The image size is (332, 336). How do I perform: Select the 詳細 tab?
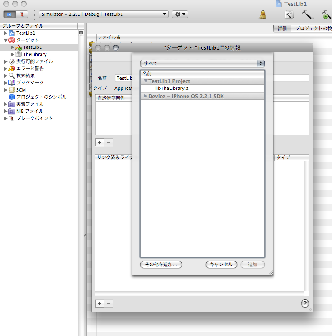pyautogui.click(x=282, y=28)
